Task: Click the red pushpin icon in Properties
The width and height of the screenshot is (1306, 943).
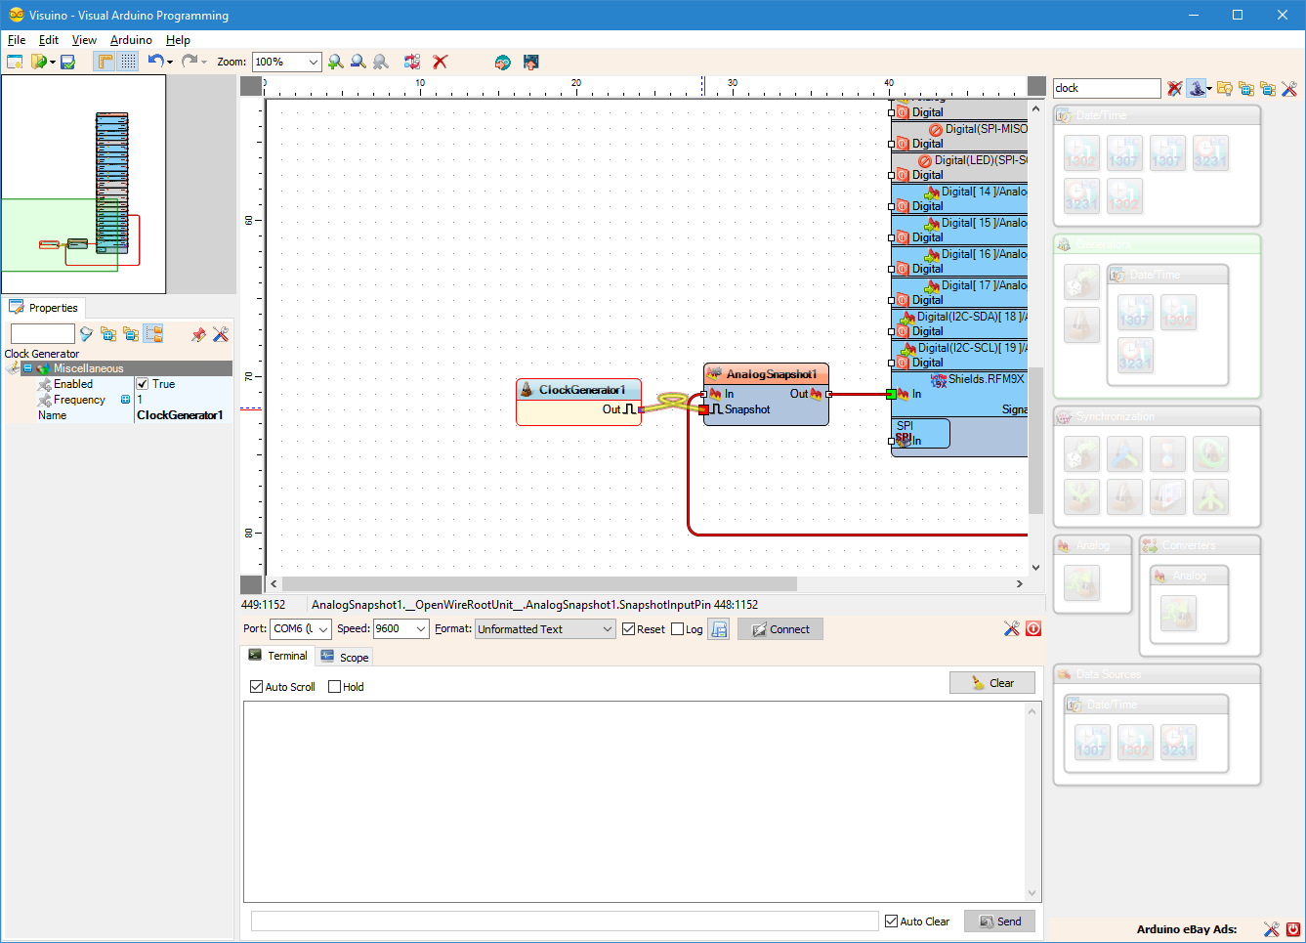Action: click(x=198, y=334)
